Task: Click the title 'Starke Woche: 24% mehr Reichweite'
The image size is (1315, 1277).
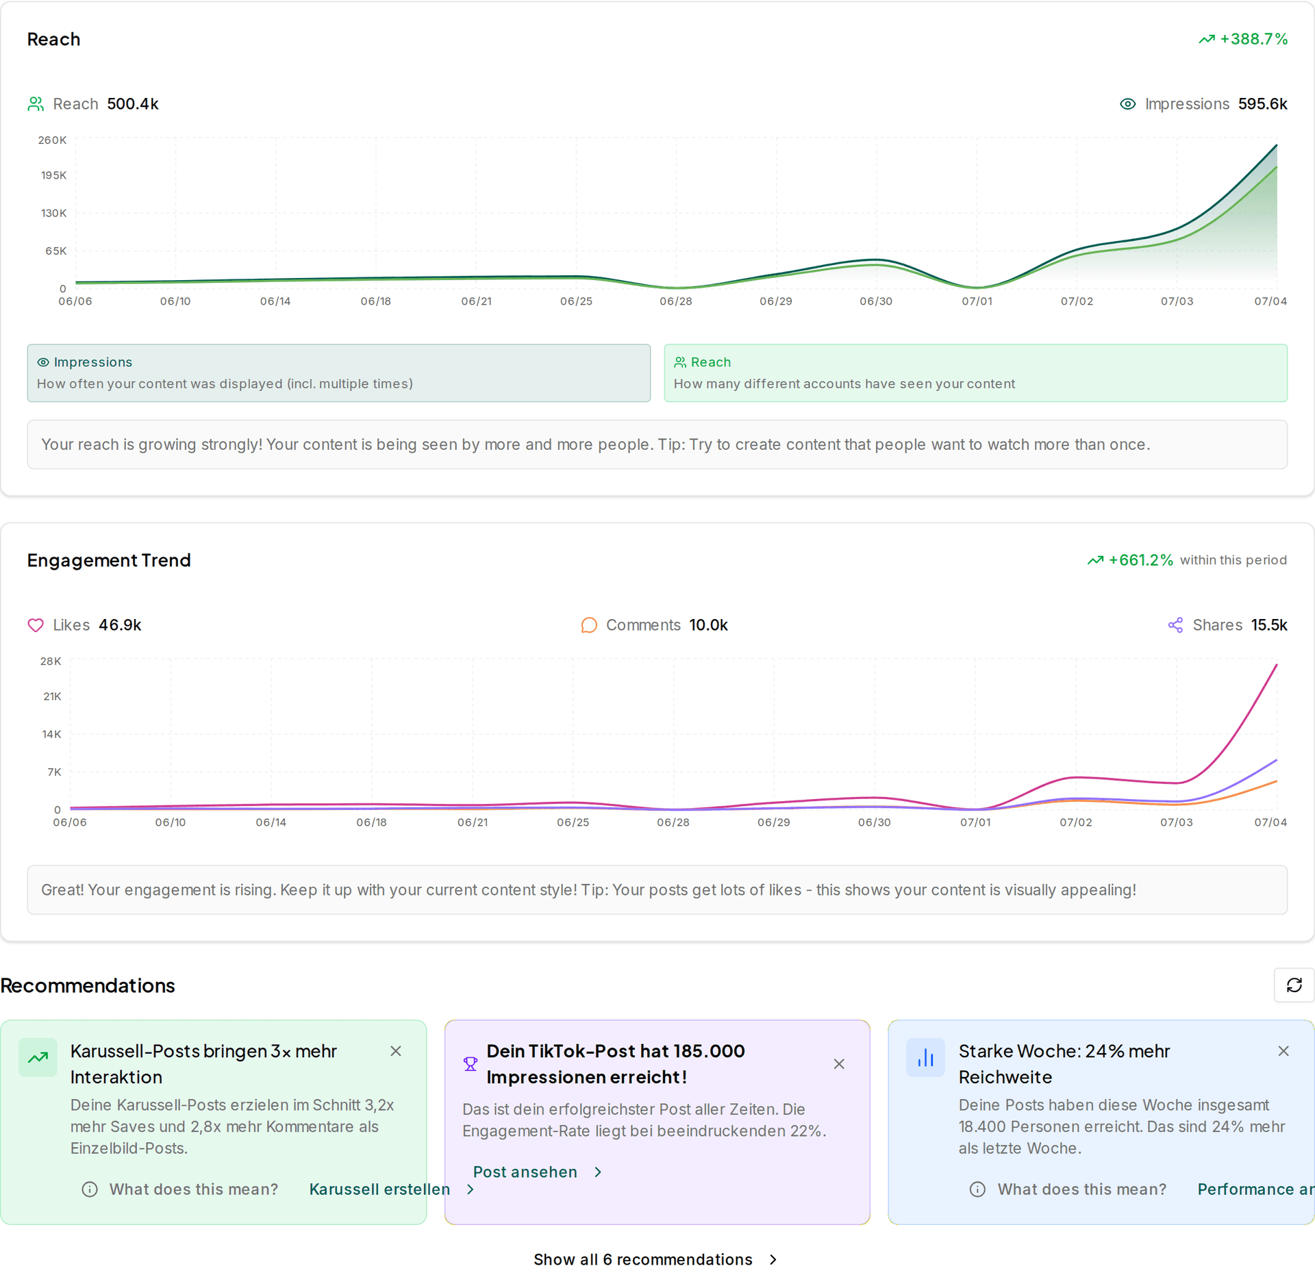Action: click(1064, 1064)
